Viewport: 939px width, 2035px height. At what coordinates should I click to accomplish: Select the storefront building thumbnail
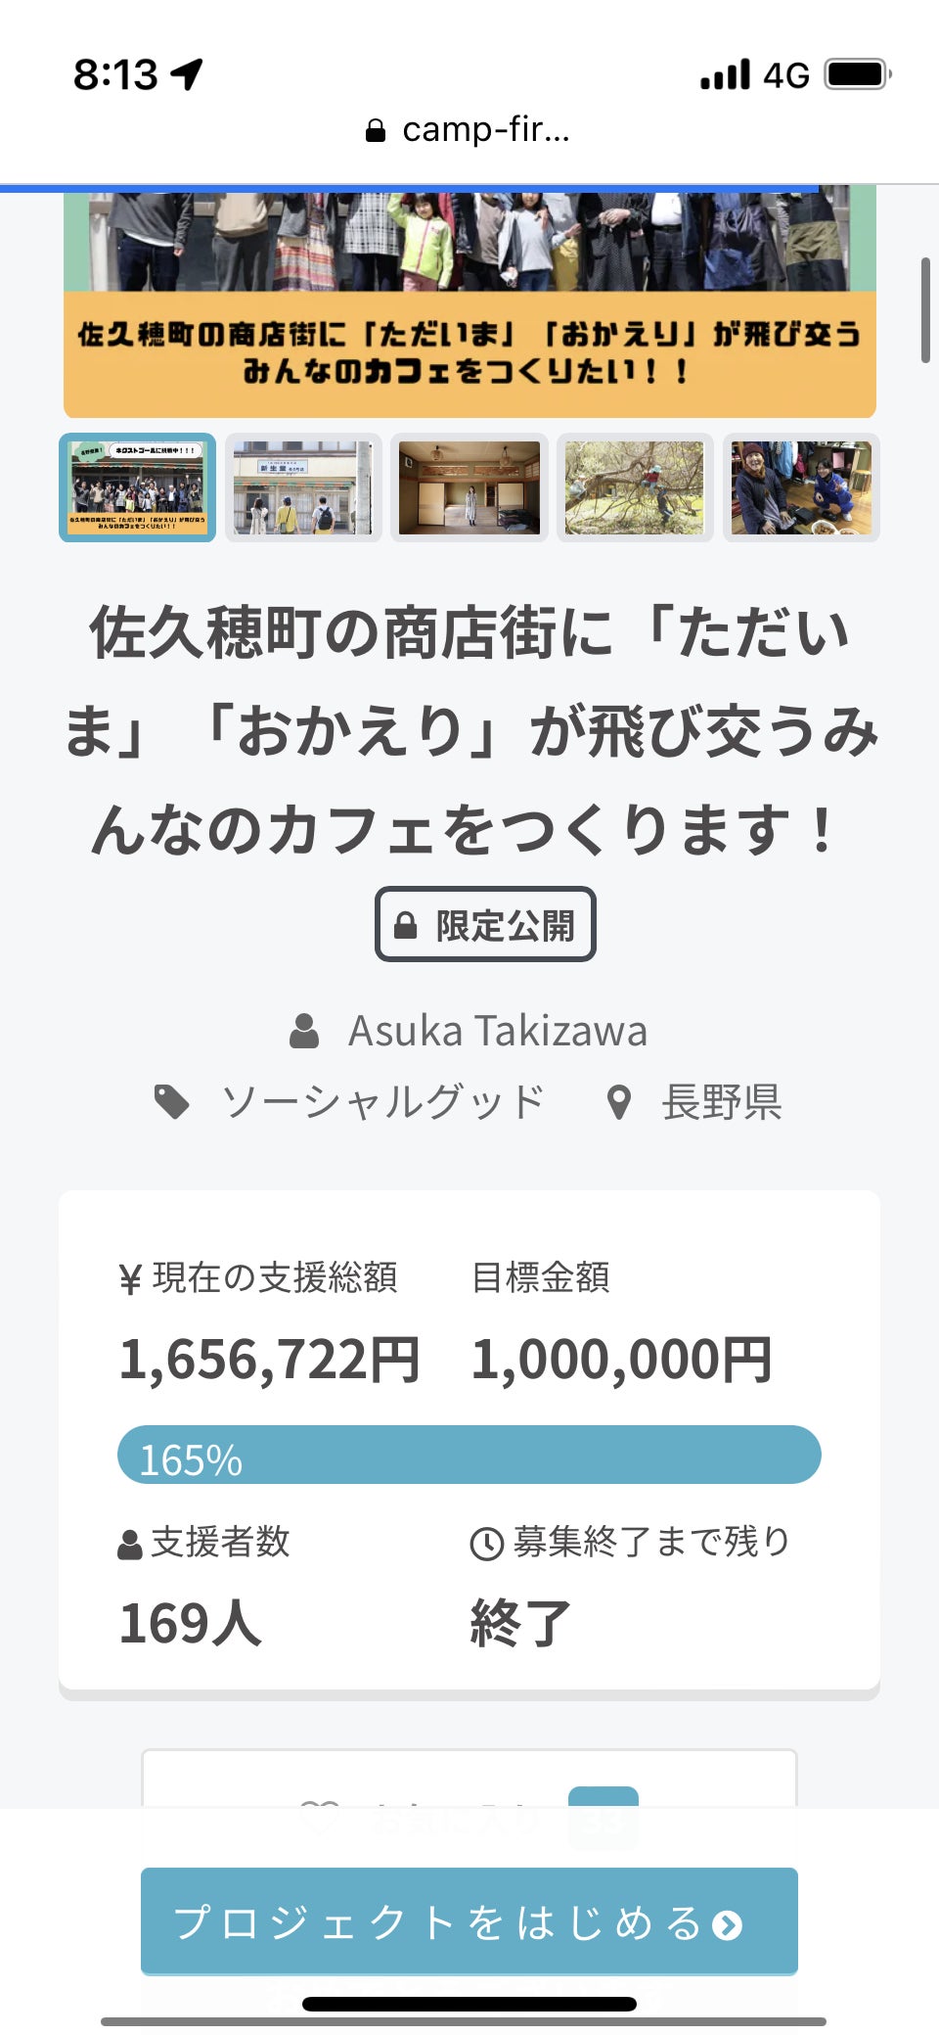click(x=303, y=487)
